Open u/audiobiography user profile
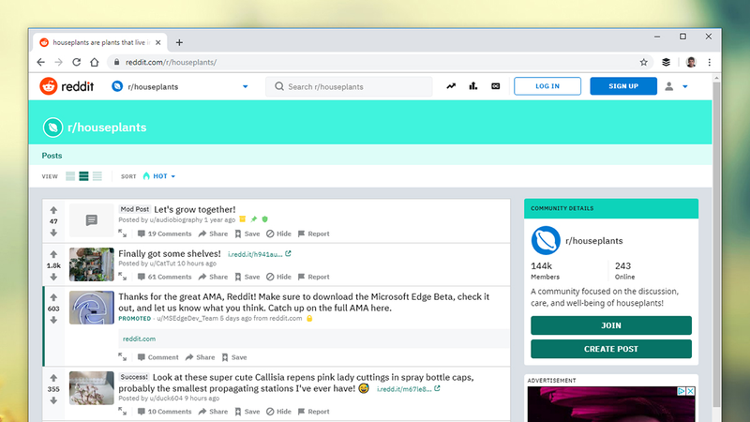This screenshot has width=750, height=422. coord(176,219)
